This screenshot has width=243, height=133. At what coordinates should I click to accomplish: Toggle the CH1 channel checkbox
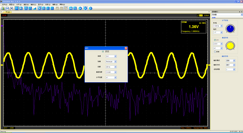tap(215, 40)
